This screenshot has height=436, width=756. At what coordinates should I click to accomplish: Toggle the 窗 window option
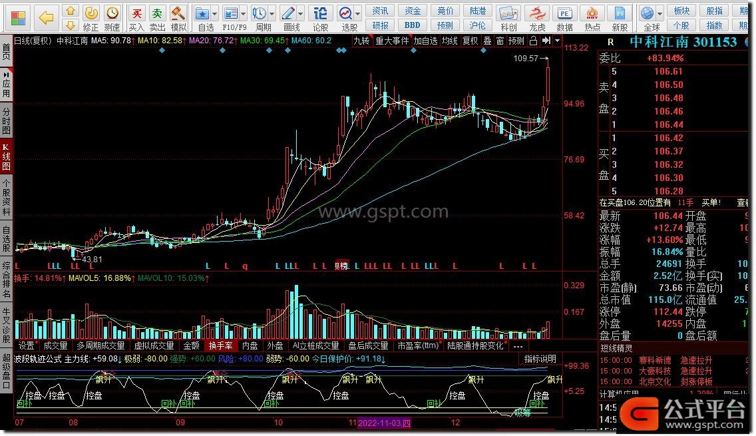(500, 41)
